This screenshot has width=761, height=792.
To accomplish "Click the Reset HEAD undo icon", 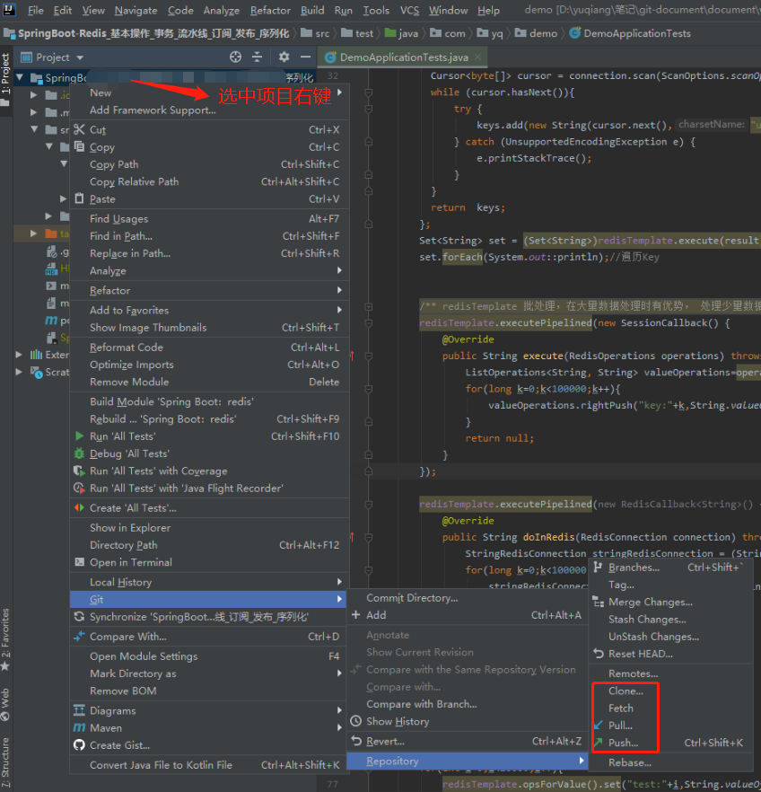I will [598, 654].
